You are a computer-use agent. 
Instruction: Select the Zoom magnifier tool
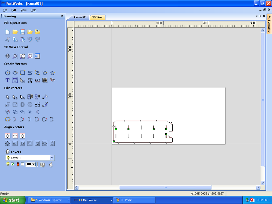point(15,56)
